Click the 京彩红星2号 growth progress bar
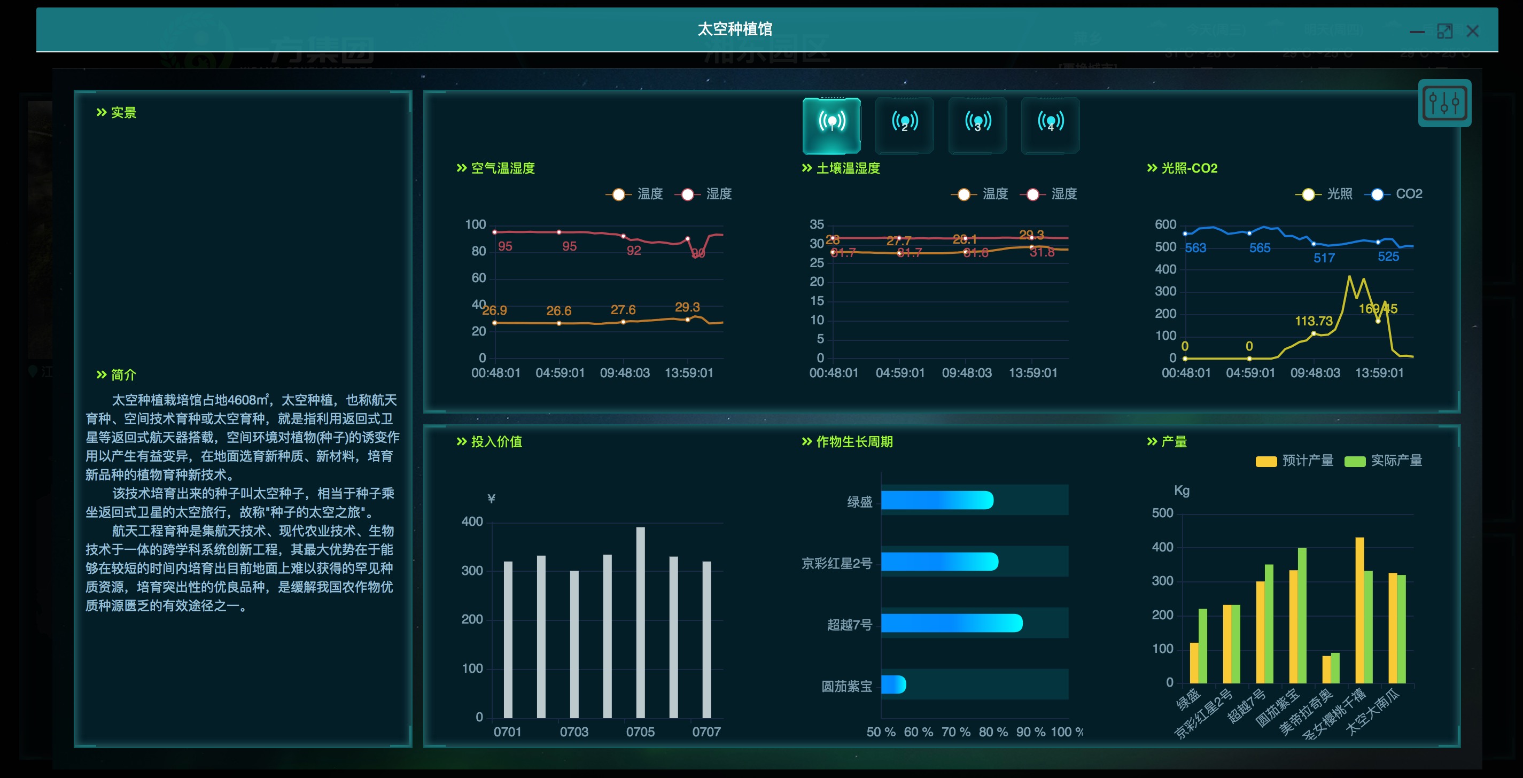Image resolution: width=1523 pixels, height=778 pixels. (x=939, y=562)
